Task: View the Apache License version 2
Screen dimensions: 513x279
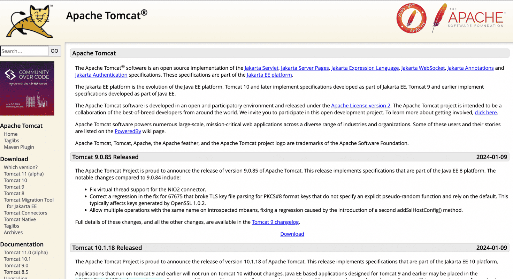Action: click(361, 105)
